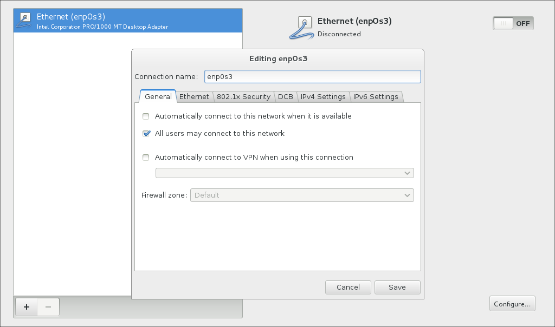This screenshot has height=327, width=555.
Task: Open the IPv6 Settings tab
Action: 376,96
